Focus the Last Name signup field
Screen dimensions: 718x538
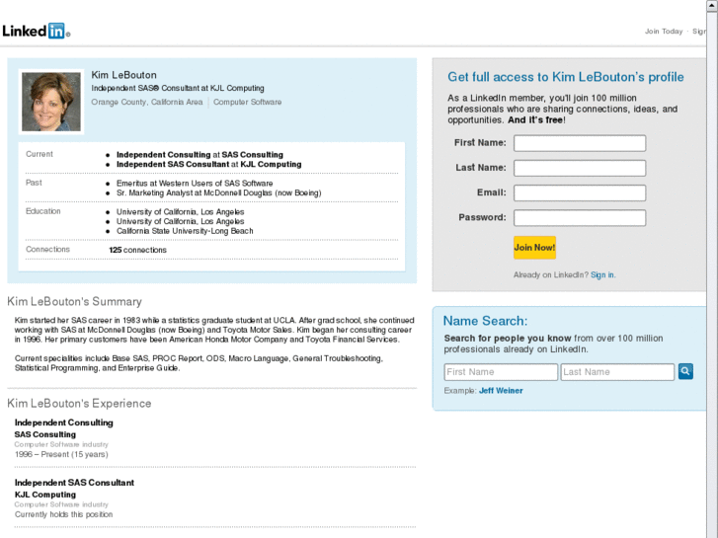tap(580, 168)
